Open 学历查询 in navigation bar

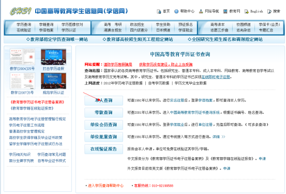click(24, 24)
